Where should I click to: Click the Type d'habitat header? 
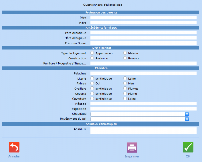tap(100, 48)
